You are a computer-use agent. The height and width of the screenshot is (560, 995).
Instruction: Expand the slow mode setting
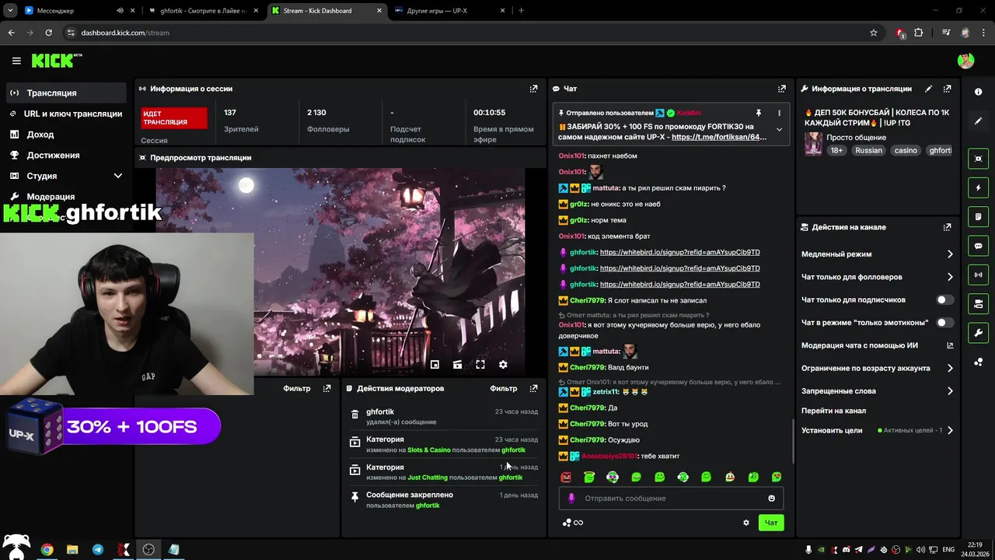(x=877, y=254)
